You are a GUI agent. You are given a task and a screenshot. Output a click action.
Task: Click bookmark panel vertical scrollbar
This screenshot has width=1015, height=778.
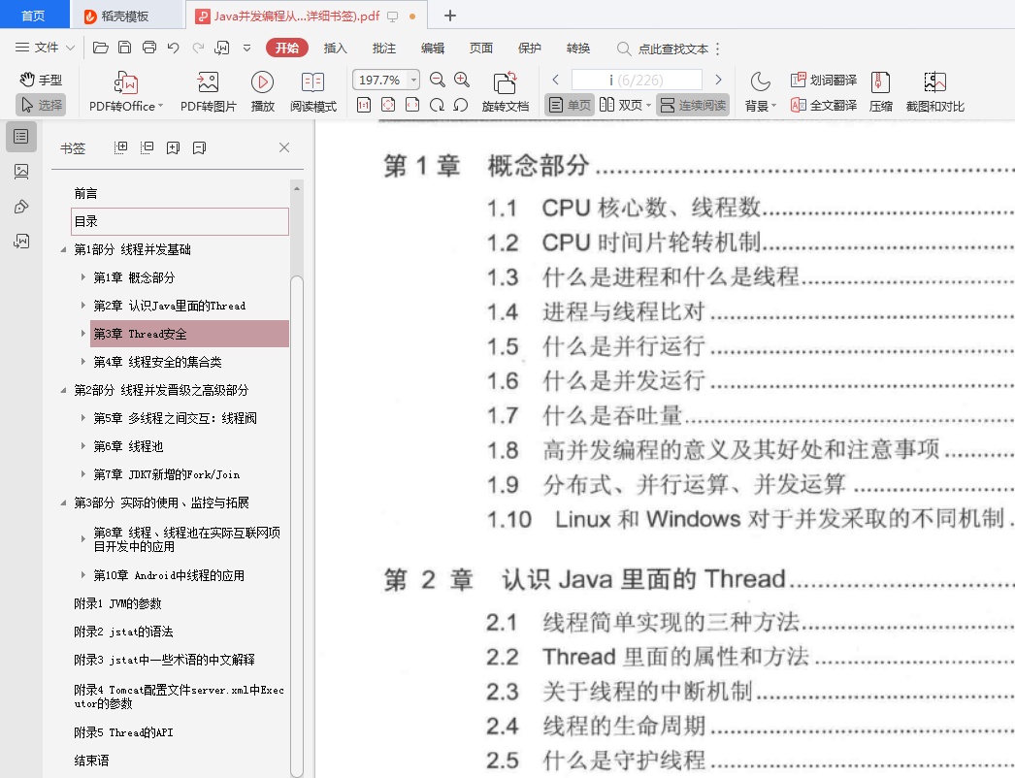(x=297, y=526)
